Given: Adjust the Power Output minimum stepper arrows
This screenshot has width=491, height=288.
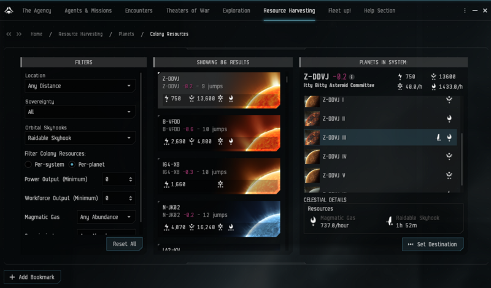Looking at the screenshot, I should click(x=131, y=180).
